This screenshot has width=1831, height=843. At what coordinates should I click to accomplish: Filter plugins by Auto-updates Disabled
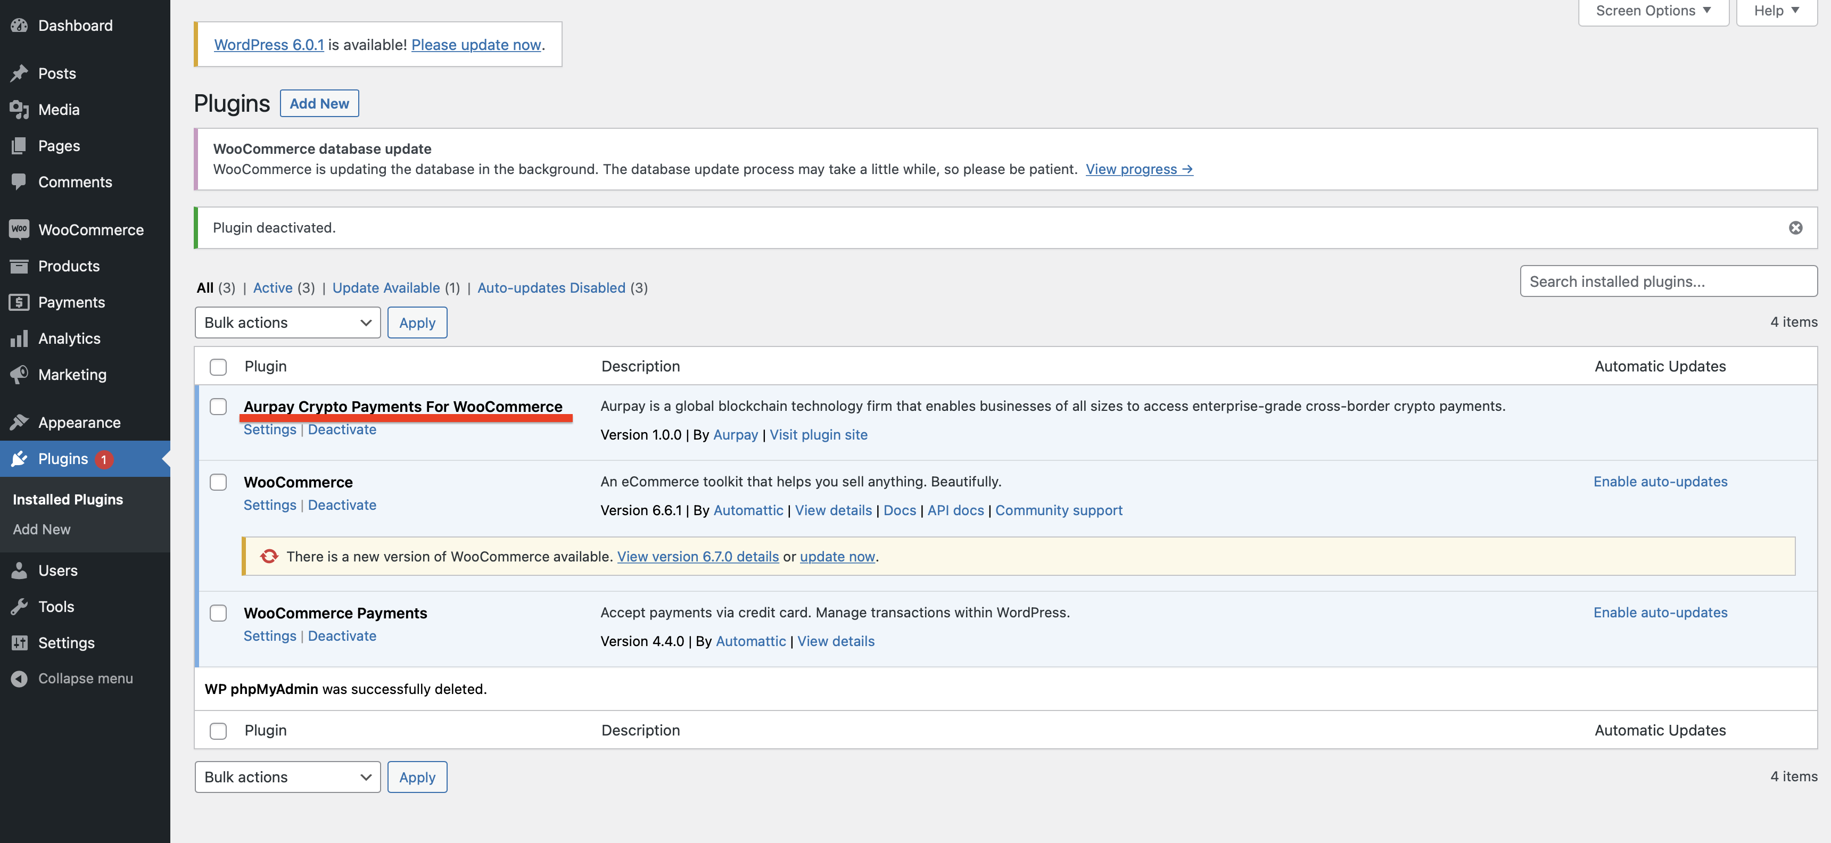coord(551,288)
